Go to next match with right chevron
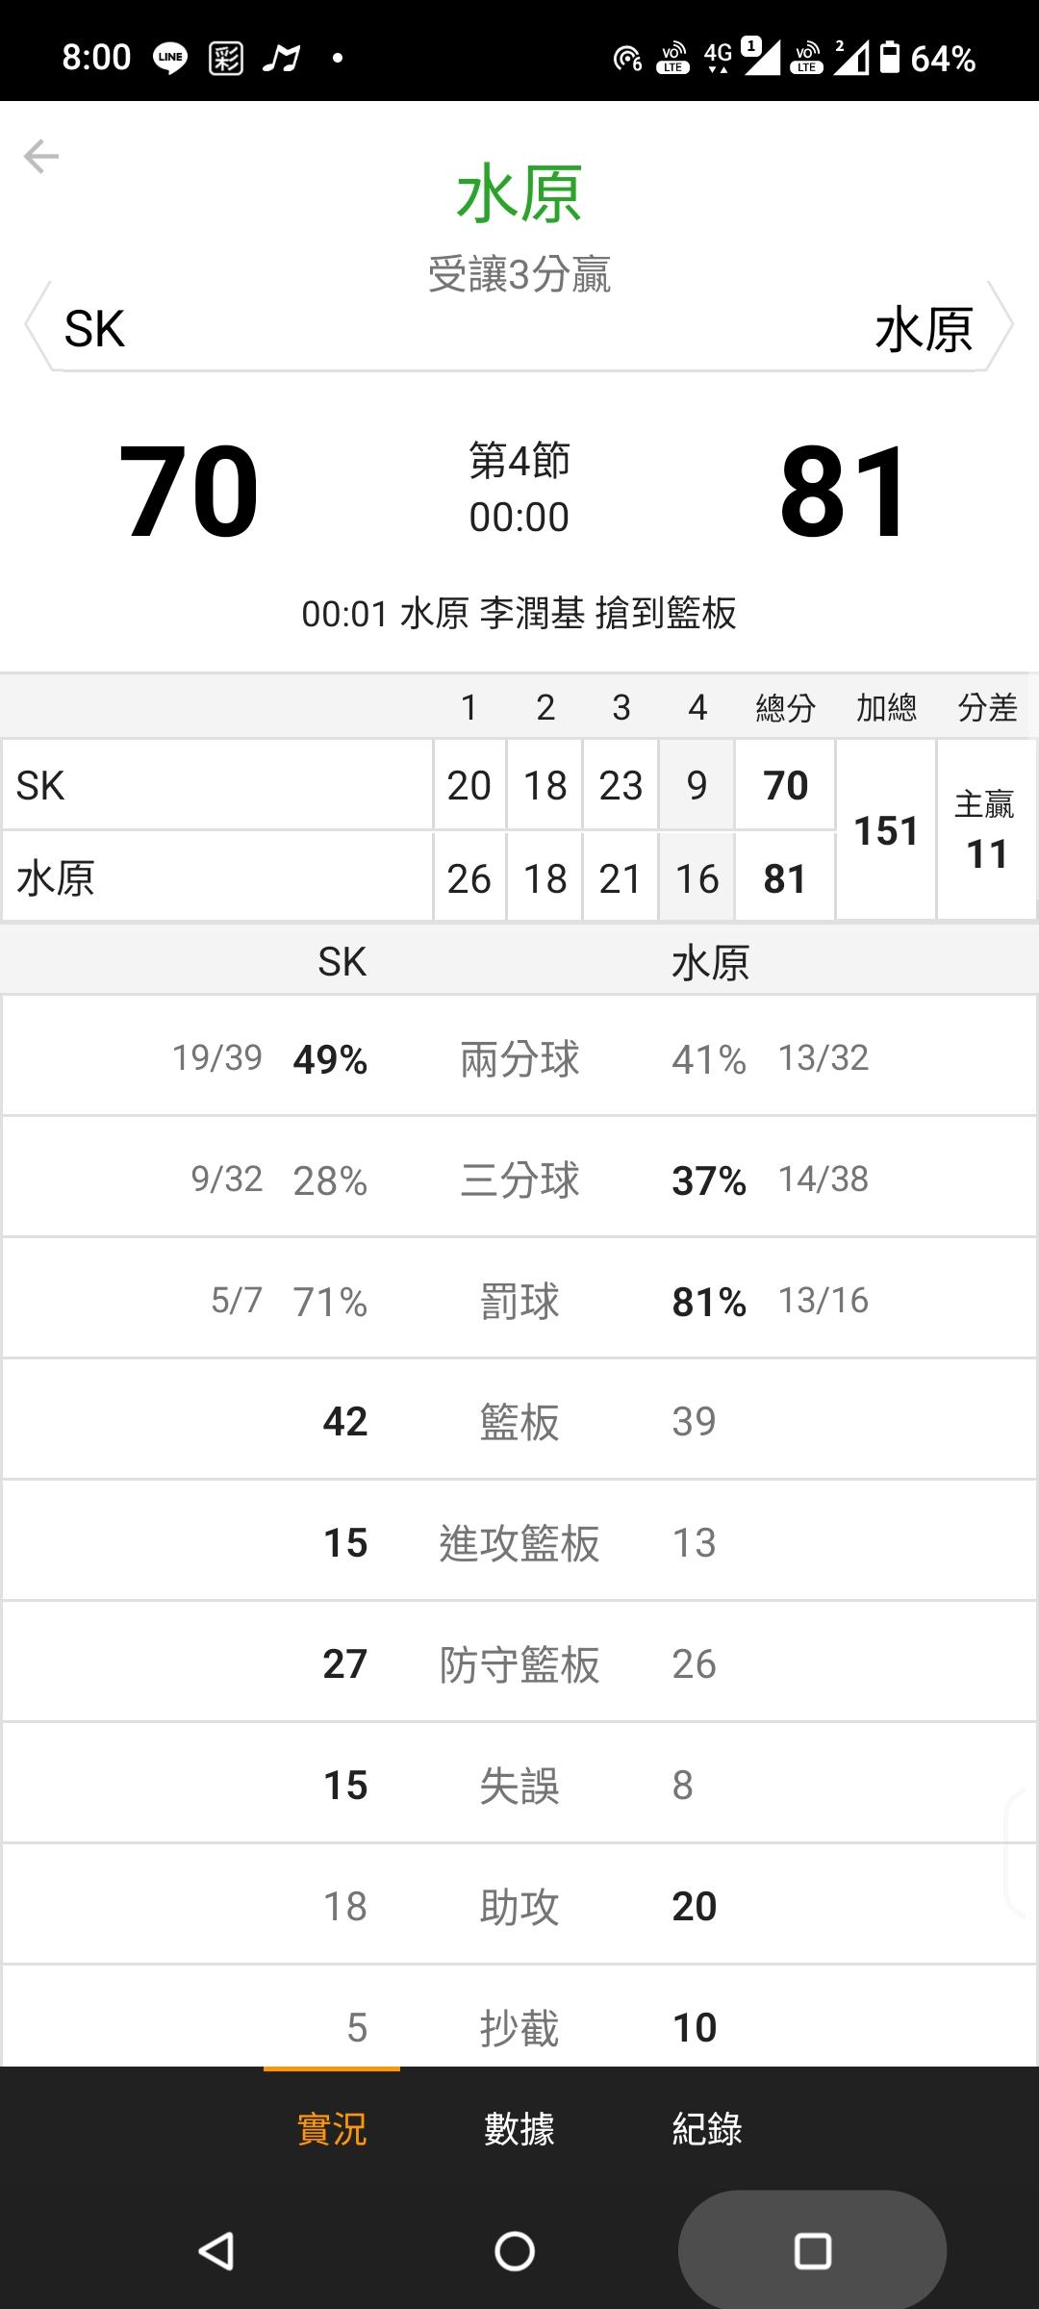This screenshot has height=2309, width=1039. tap(1001, 327)
